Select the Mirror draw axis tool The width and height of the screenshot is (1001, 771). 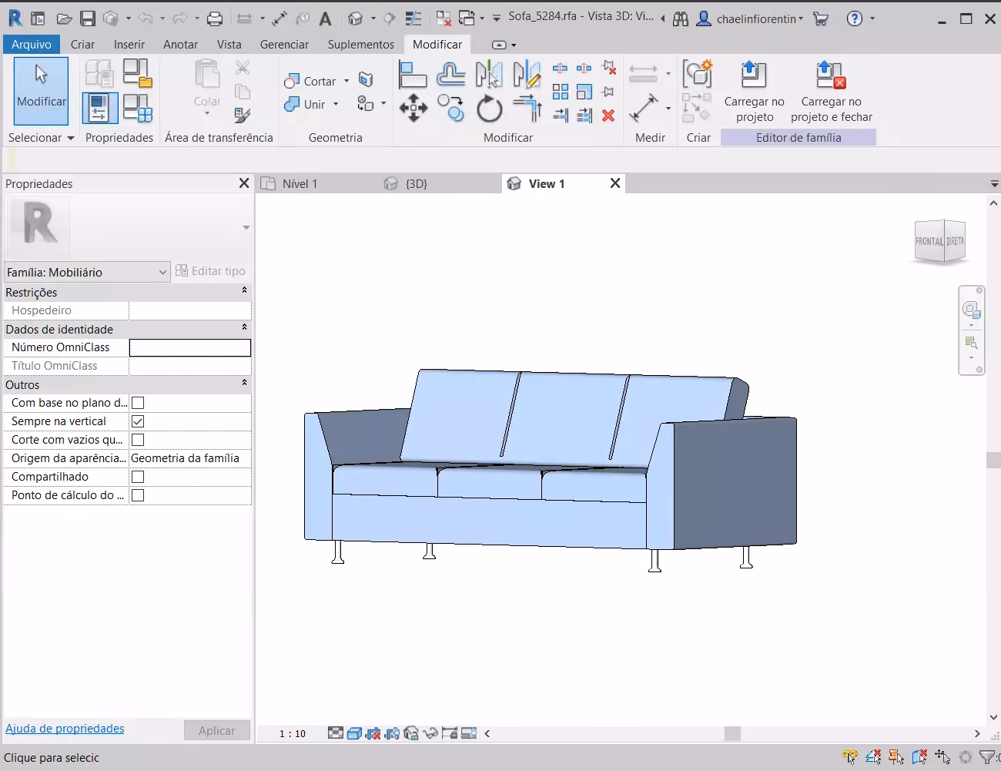coord(527,74)
